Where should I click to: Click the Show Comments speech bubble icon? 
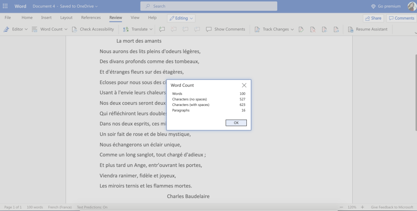(209, 29)
